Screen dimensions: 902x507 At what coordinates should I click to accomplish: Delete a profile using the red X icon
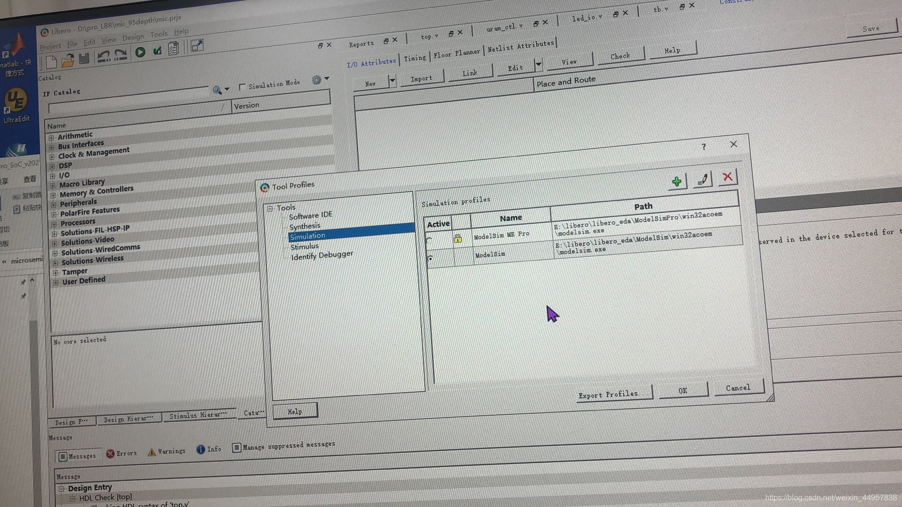point(728,177)
